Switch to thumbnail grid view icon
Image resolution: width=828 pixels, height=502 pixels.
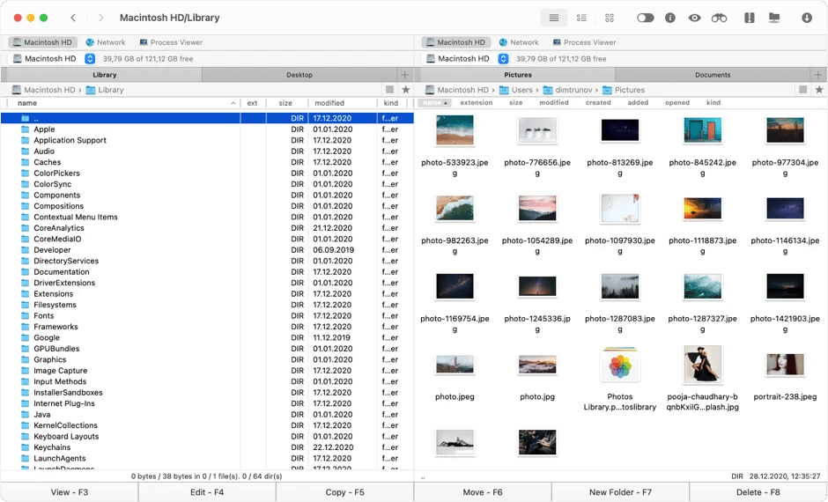pos(610,18)
